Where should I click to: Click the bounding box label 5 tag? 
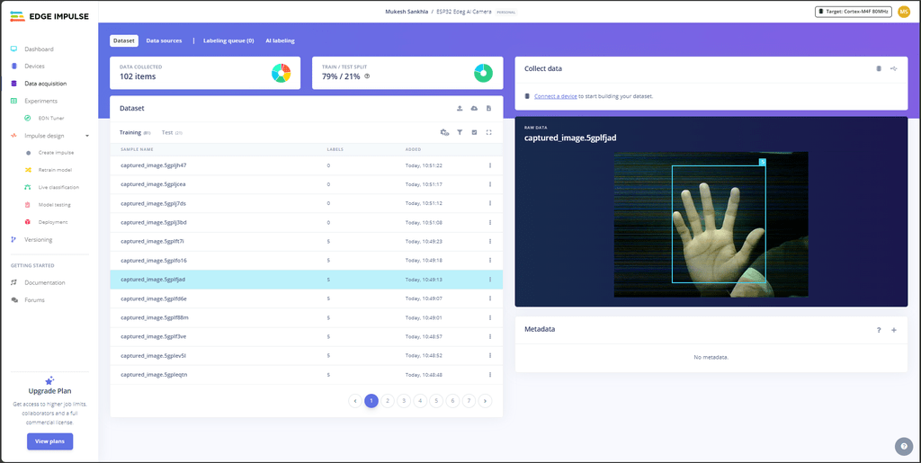coord(763,162)
